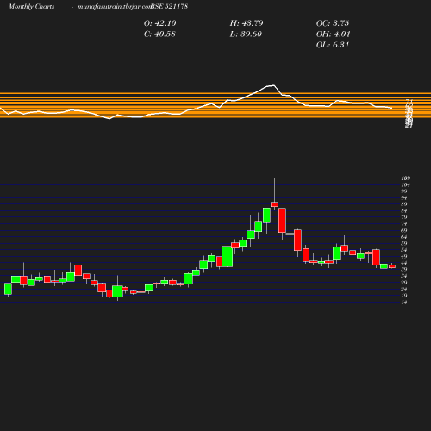Click the 94 price axis label
This screenshot has height=431, width=431.
tap(404, 198)
